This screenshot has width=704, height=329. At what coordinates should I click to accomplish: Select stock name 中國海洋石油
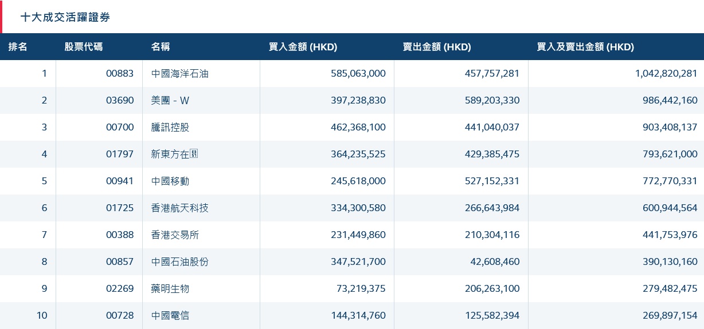tap(180, 73)
